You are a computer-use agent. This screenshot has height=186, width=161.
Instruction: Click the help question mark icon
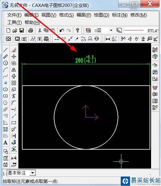pyautogui.click(x=77, y=30)
